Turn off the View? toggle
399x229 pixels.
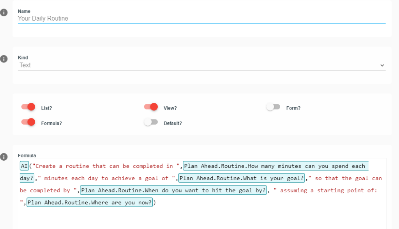151,107
